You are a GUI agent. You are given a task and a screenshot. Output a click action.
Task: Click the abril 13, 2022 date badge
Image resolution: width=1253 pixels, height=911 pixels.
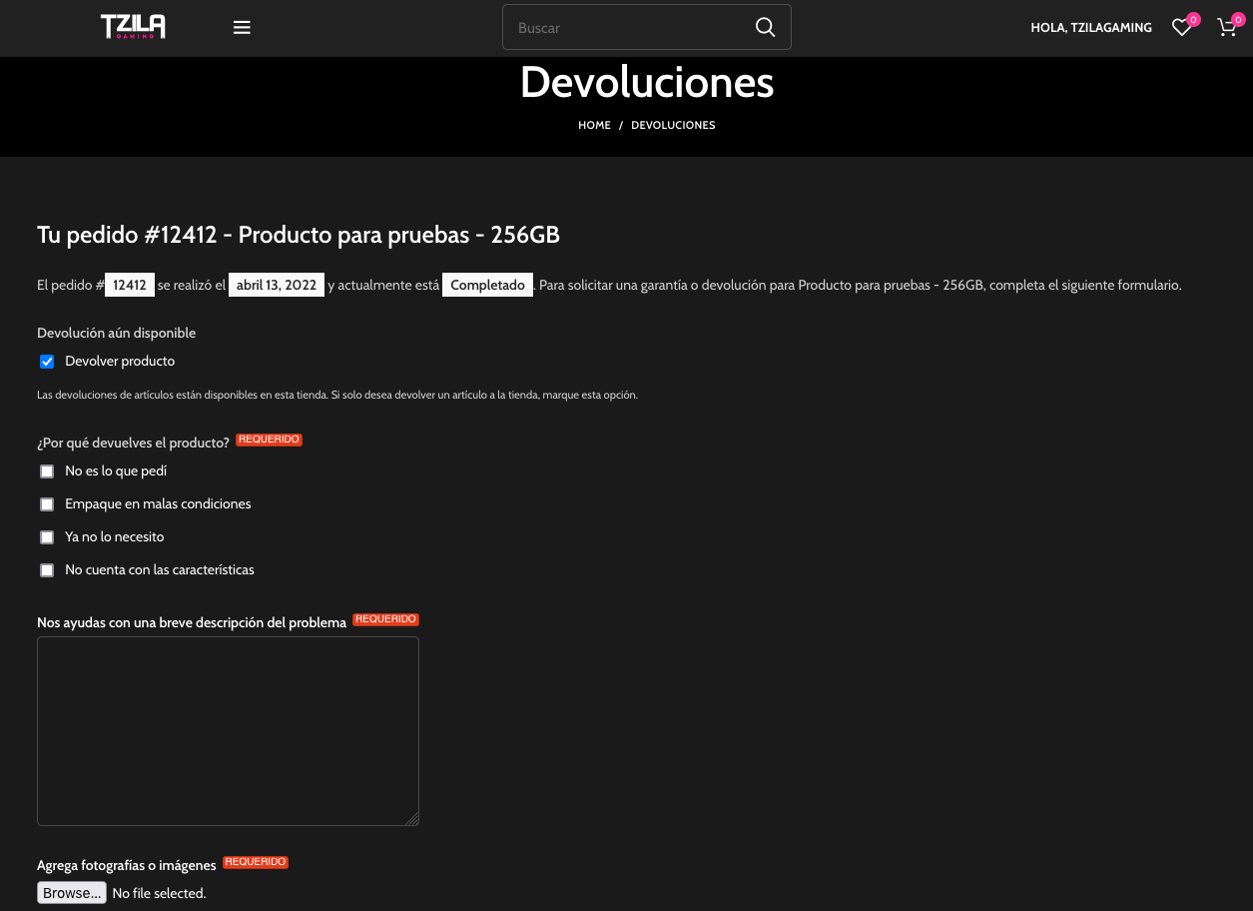pyautogui.click(x=277, y=285)
